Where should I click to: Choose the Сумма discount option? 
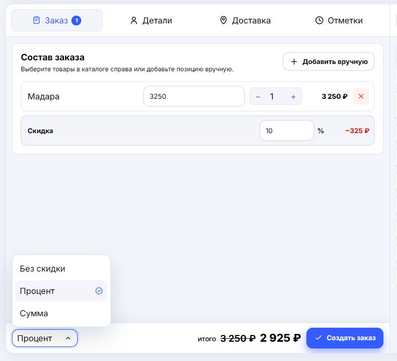point(61,314)
